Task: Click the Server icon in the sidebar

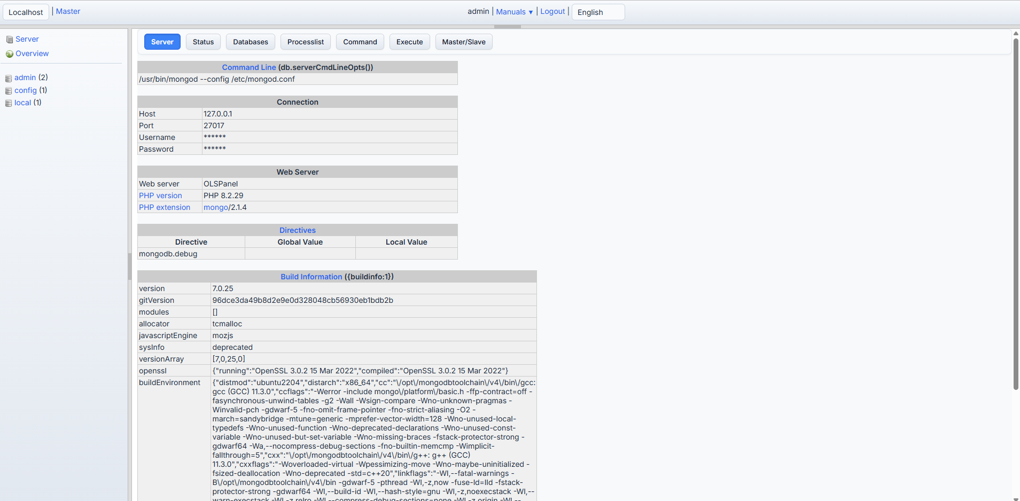Action: pyautogui.click(x=10, y=40)
